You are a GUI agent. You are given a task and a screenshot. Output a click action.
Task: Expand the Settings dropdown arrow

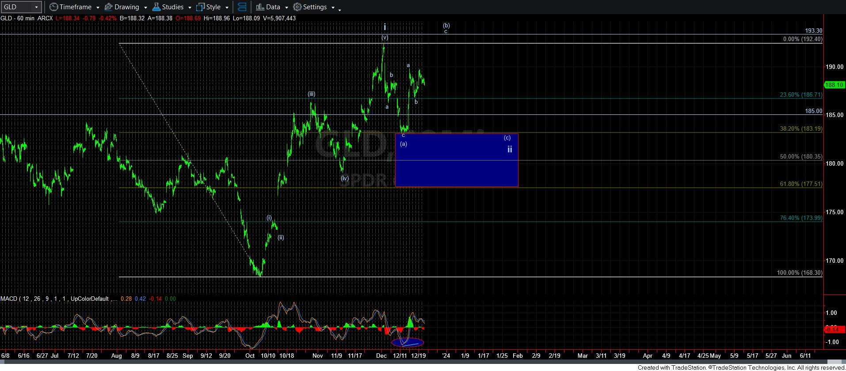pos(333,8)
